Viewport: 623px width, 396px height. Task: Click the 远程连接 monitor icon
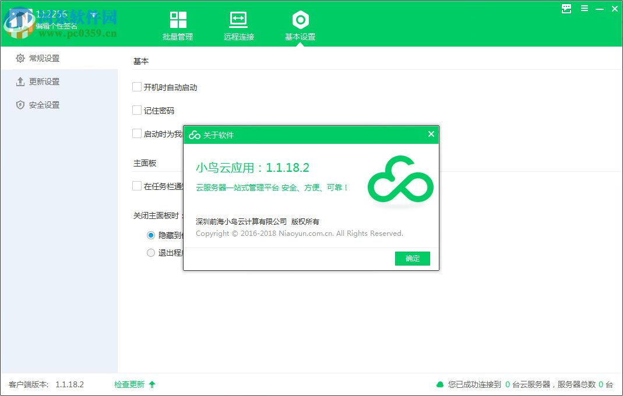[x=238, y=19]
